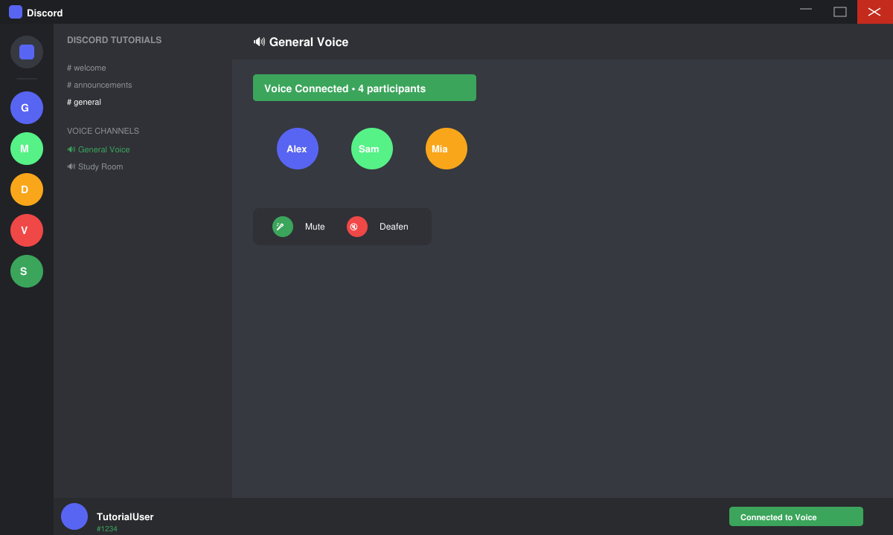Click the TutorialUser username
Image resolution: width=893 pixels, height=535 pixels.
coord(125,516)
